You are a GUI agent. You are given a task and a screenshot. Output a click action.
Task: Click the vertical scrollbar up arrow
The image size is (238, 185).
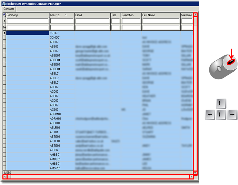pos(195,15)
